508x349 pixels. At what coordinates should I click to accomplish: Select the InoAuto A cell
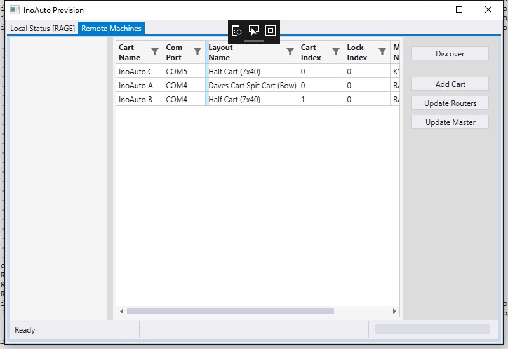[139, 86]
